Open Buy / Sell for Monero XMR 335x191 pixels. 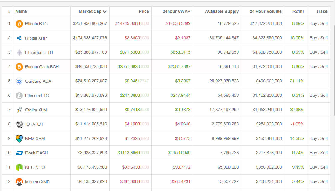coord(318,182)
